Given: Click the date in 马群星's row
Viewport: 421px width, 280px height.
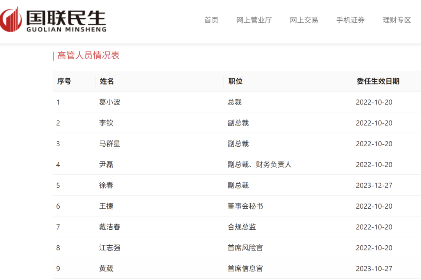Looking at the screenshot, I should coord(374,144).
